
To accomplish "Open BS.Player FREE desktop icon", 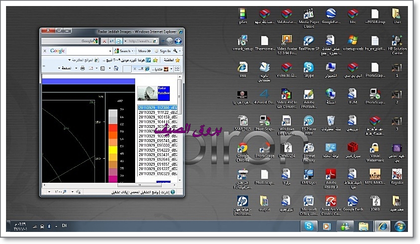I will pyautogui.click(x=308, y=126).
